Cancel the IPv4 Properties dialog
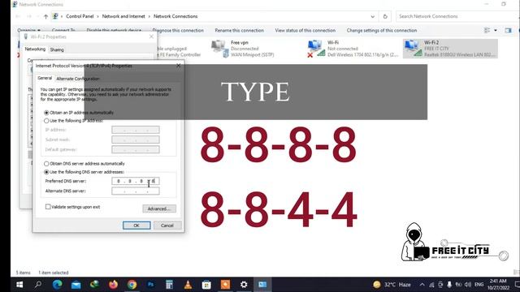The width and height of the screenshot is (520, 292). (167, 225)
